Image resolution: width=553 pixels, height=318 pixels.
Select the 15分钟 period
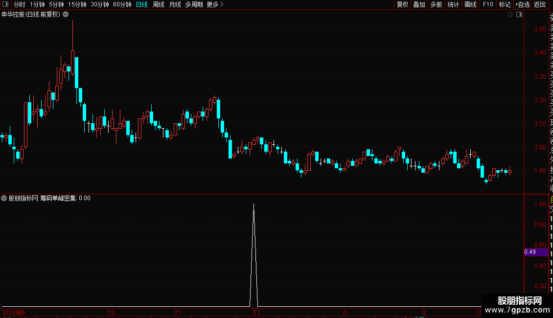(77, 4)
